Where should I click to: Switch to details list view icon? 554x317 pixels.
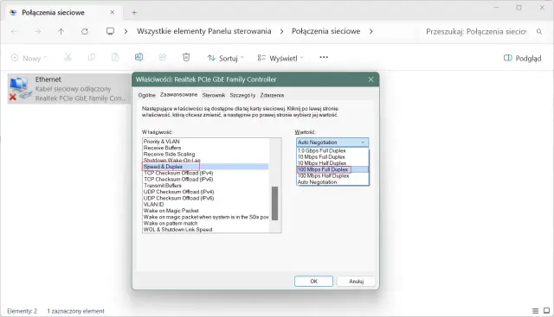click(535, 311)
